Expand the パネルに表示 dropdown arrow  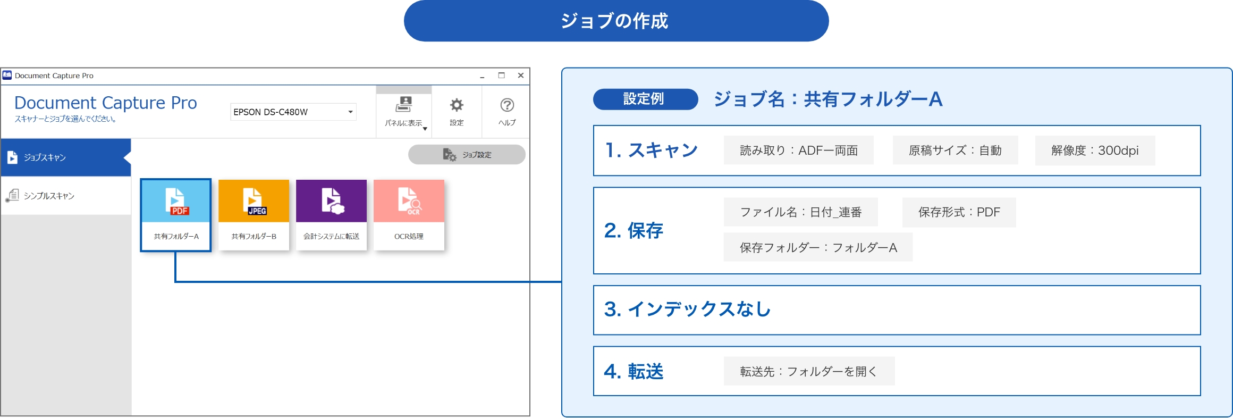[x=425, y=129]
